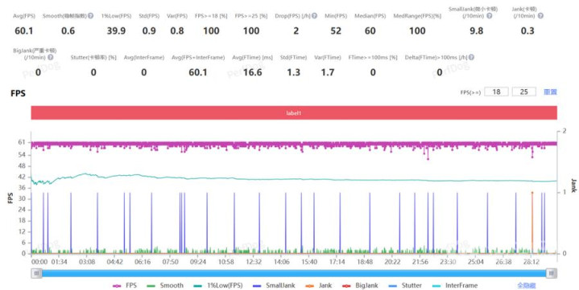Toggle BigJank legend entry
This screenshot has height=290, width=579.
[360, 285]
